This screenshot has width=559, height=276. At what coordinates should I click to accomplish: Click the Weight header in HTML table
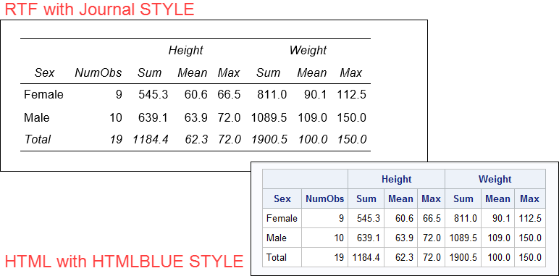coord(495,179)
